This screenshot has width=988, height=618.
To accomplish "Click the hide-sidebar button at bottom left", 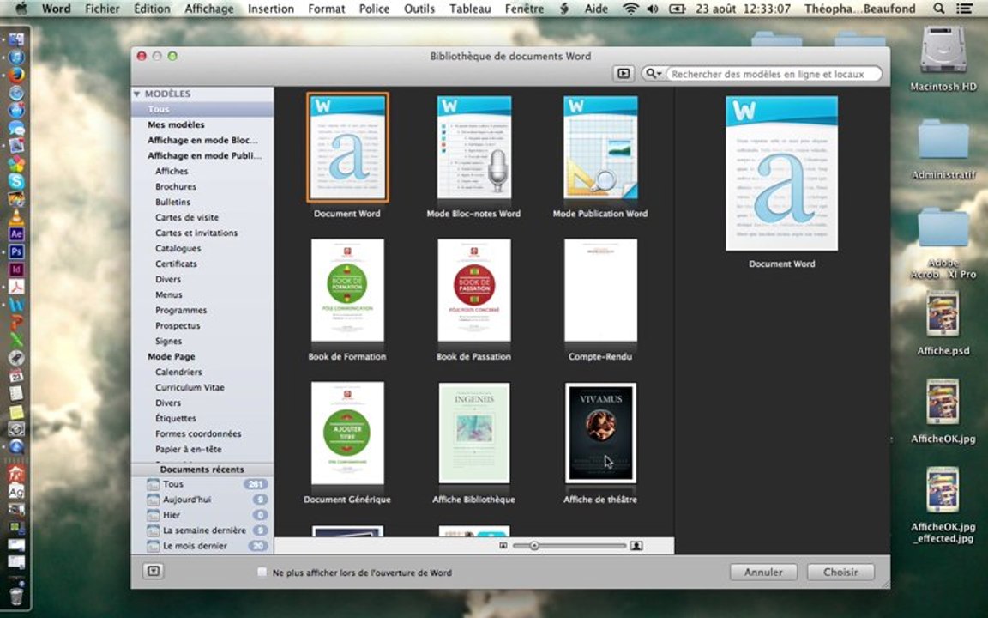I will (x=154, y=572).
